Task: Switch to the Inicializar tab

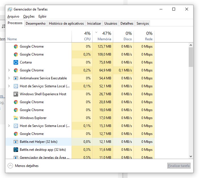Action: click(94, 24)
